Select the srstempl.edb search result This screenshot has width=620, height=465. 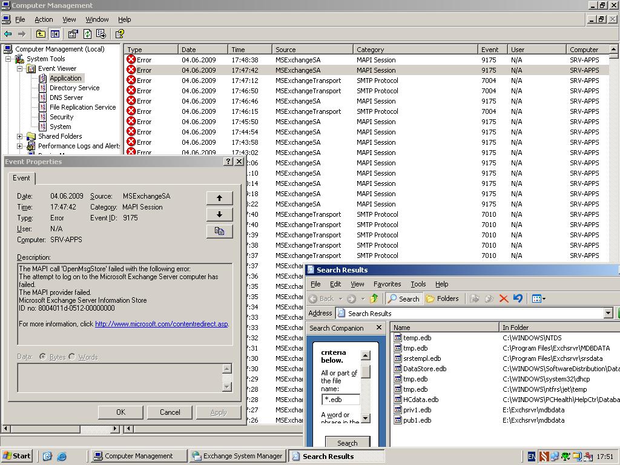pos(422,358)
